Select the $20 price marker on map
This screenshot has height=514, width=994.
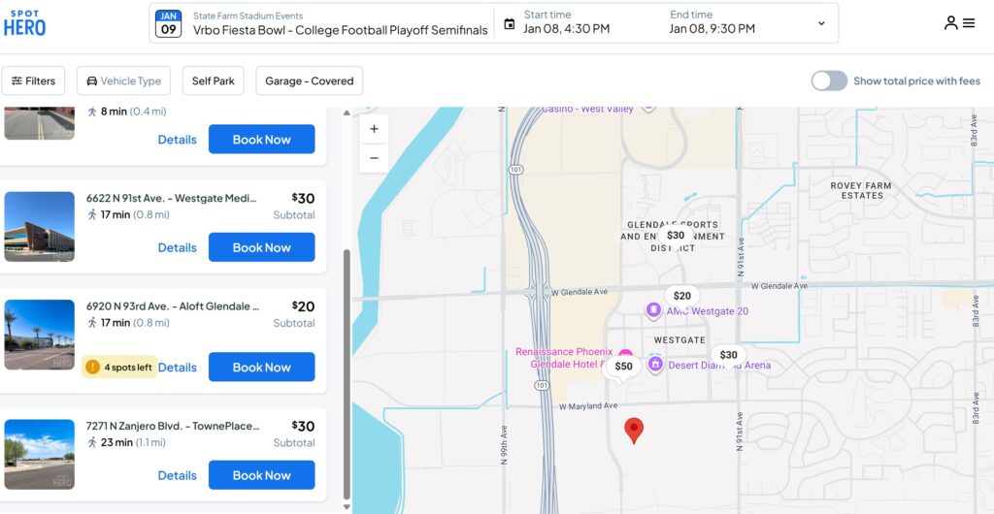coord(682,296)
